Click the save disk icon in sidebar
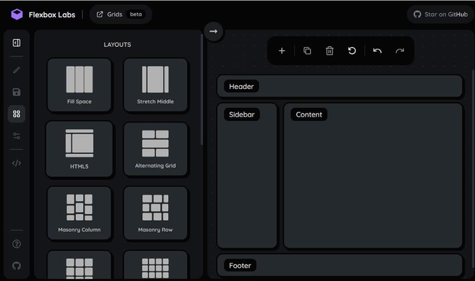The width and height of the screenshot is (475, 281). click(17, 92)
